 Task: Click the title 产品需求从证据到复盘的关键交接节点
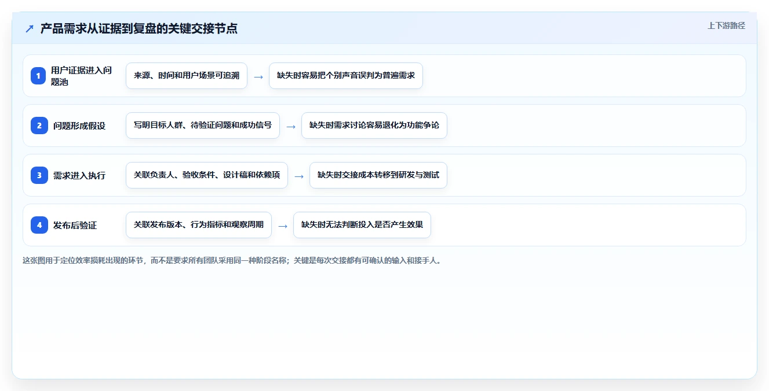click(x=139, y=29)
